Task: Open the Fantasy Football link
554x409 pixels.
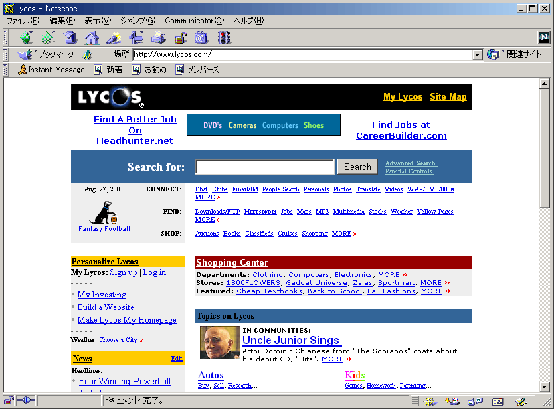Action: point(104,229)
